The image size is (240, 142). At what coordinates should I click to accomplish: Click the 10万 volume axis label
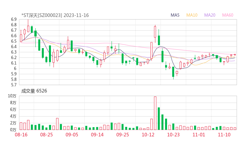[x=12, y=96]
